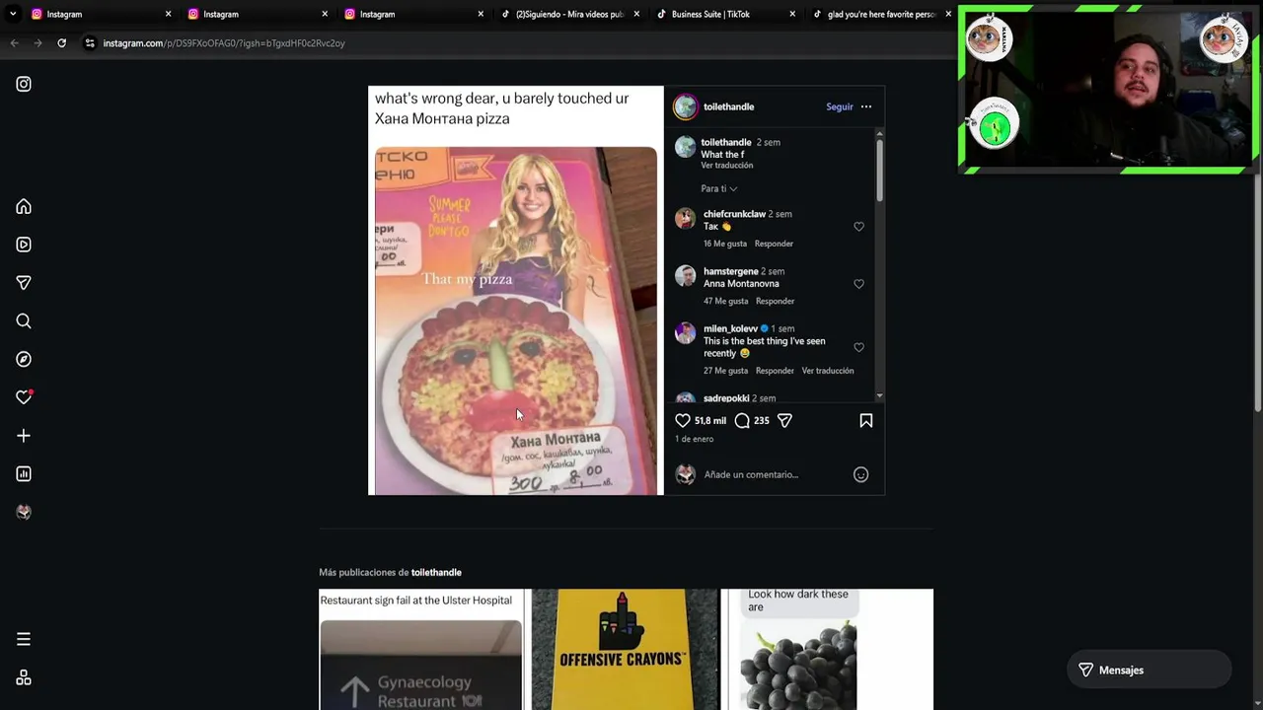
Task: See translation of milen_kolevv's comment
Action: [828, 371]
